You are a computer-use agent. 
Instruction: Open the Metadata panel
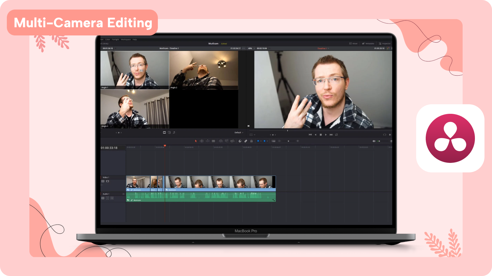(368, 44)
